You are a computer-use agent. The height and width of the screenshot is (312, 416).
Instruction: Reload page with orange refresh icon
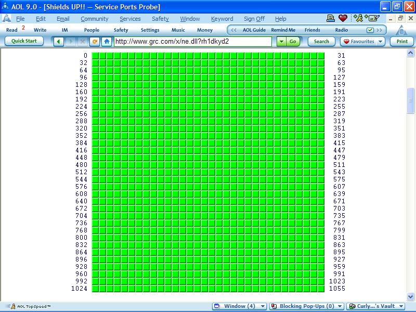point(95,42)
